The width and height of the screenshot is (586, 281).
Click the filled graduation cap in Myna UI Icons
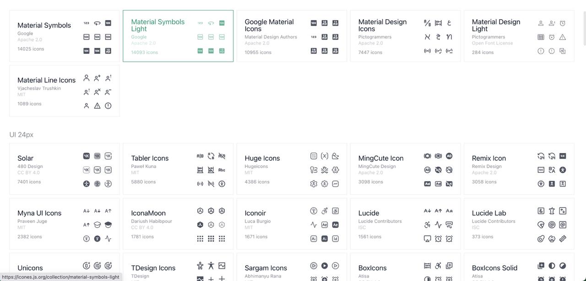108,224
